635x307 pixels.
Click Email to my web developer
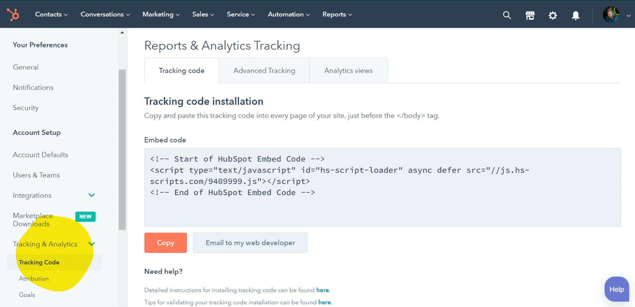250,242
